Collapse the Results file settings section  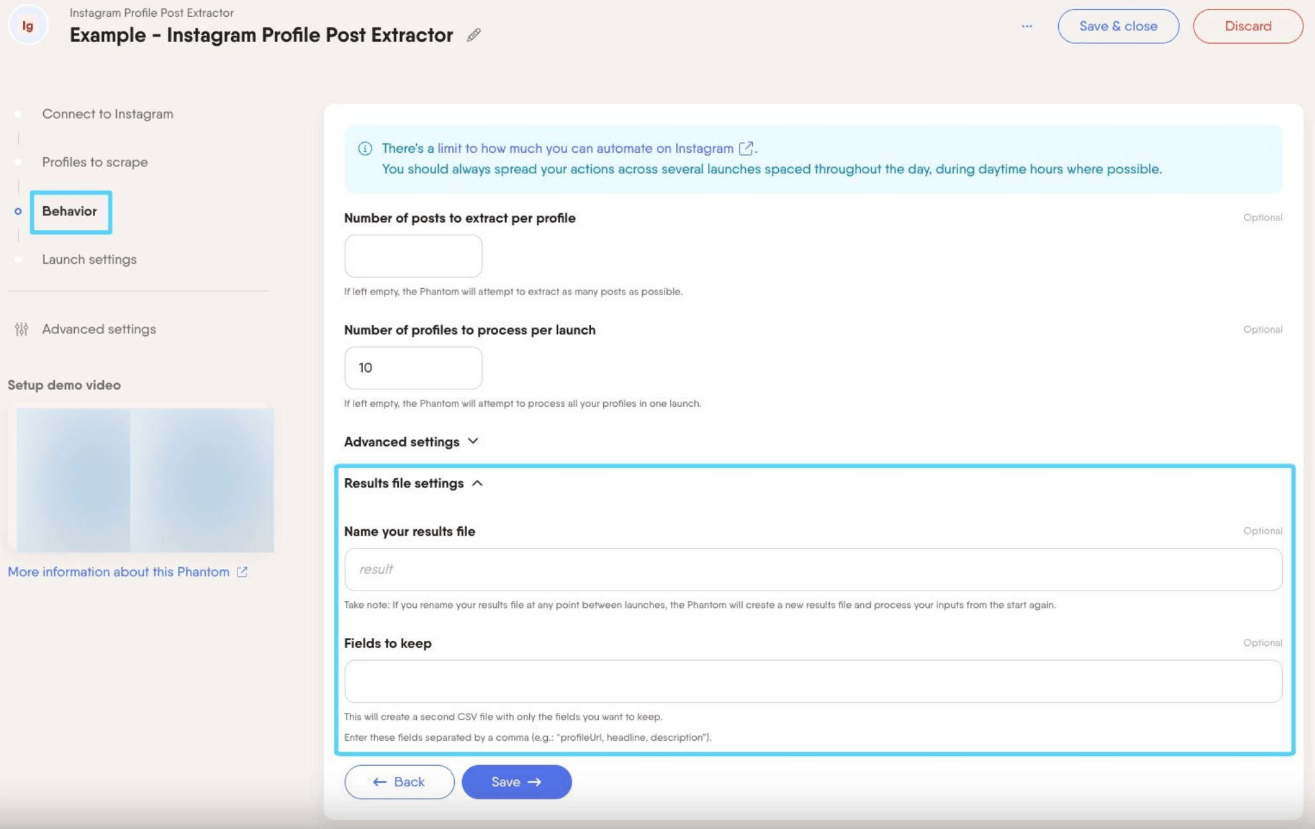pos(477,483)
